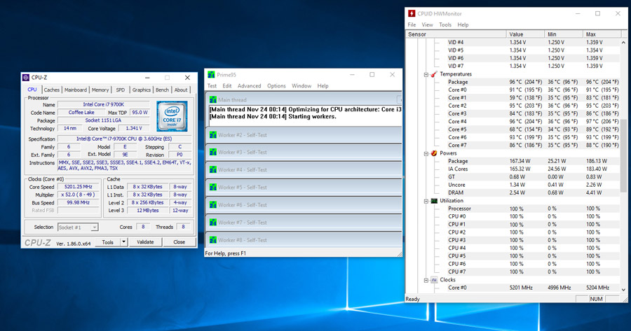The width and height of the screenshot is (631, 331).
Task: Click the Worker #6 Self-Test icon
Action: tap(213, 205)
